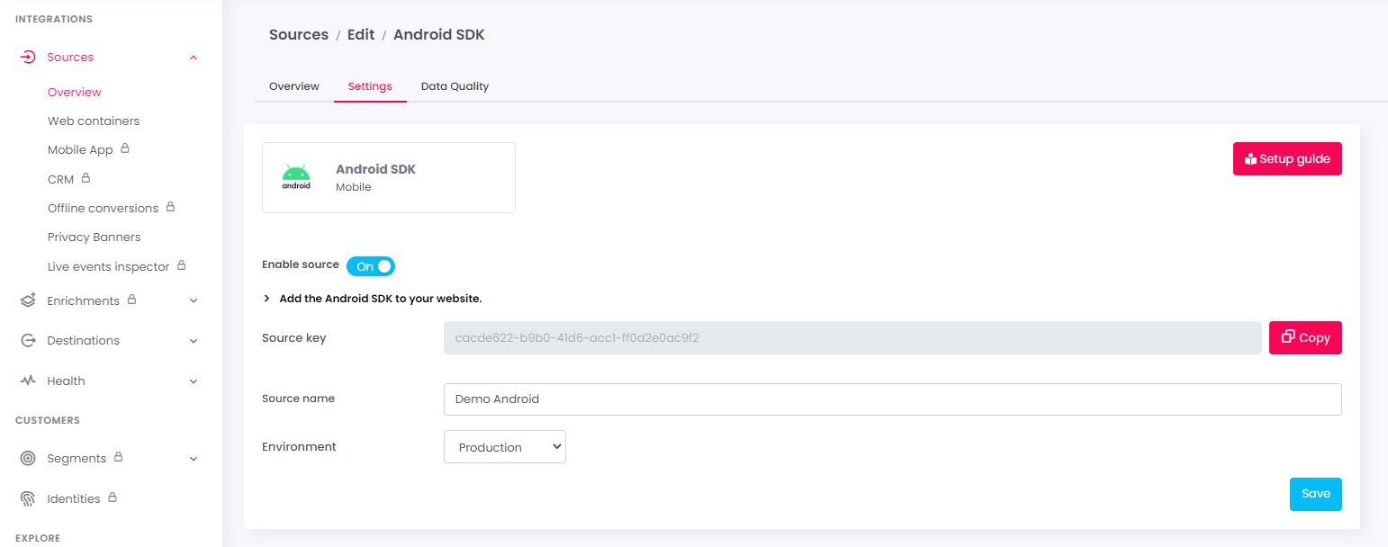Click the Edit breadcrumb

361,34
